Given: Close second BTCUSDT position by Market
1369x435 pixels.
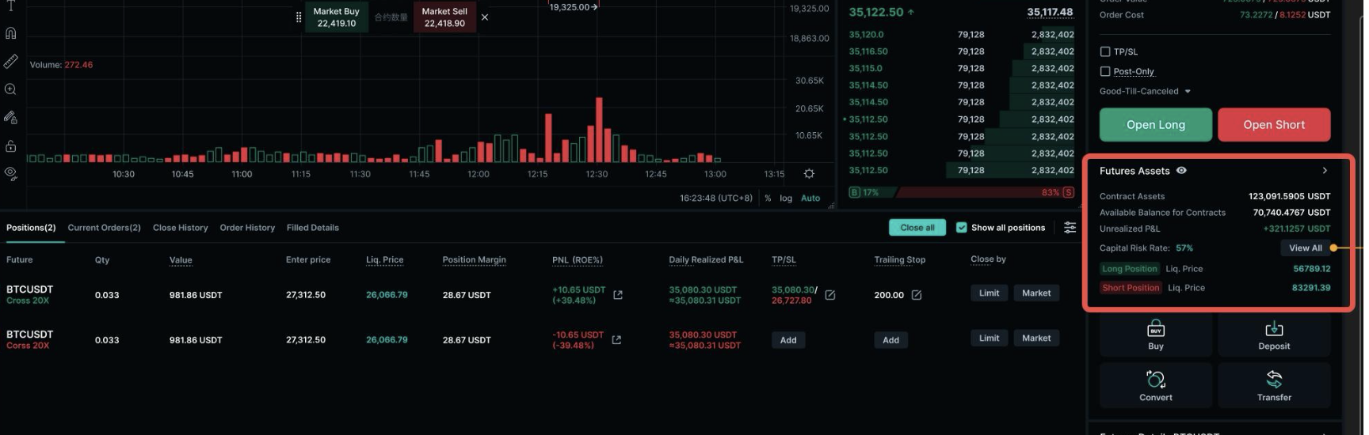Looking at the screenshot, I should (1036, 339).
